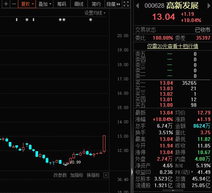Click ROE value 5.19%
This screenshot has width=212, height=193.
[x=203, y=165]
